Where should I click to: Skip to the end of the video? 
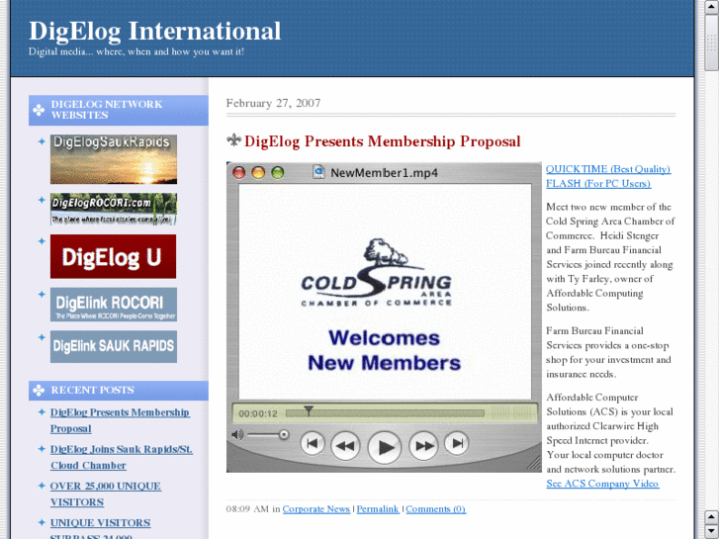click(x=457, y=444)
